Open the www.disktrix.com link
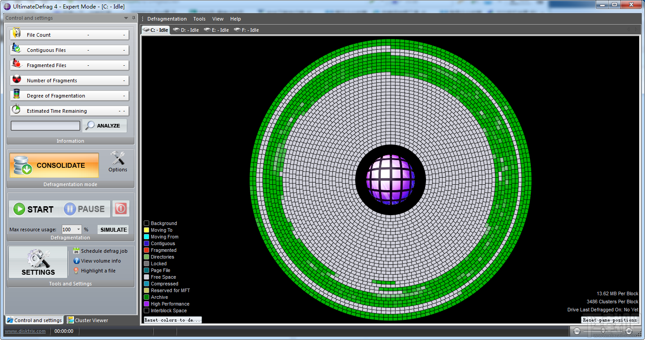Viewport: 645px width, 340px height. (25, 331)
